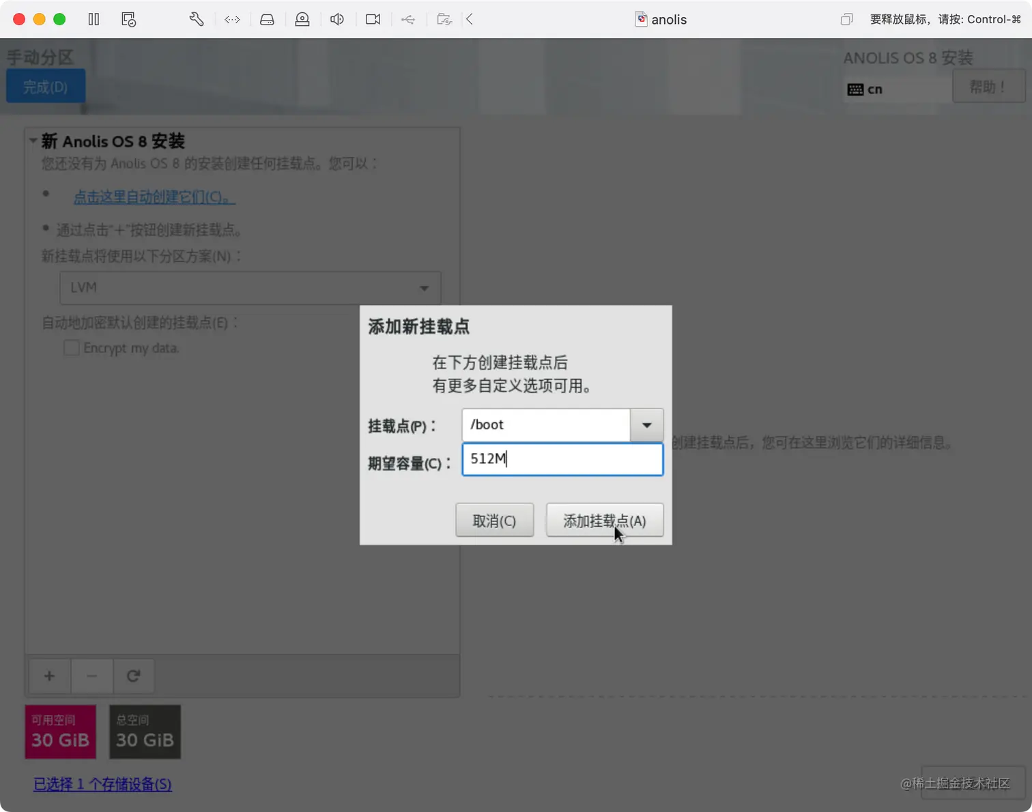1032x812 pixels.
Task: Open the VM snapshot icon in toolbar
Action: click(128, 19)
